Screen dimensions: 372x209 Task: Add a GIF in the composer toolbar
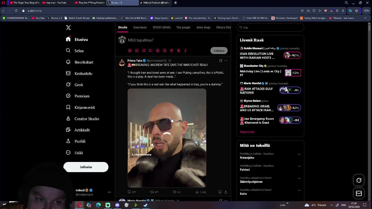tap(137, 51)
